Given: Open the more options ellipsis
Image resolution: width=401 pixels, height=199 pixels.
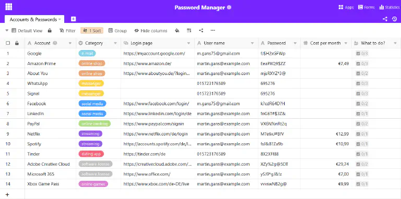Looking at the screenshot, I should [x=213, y=31].
